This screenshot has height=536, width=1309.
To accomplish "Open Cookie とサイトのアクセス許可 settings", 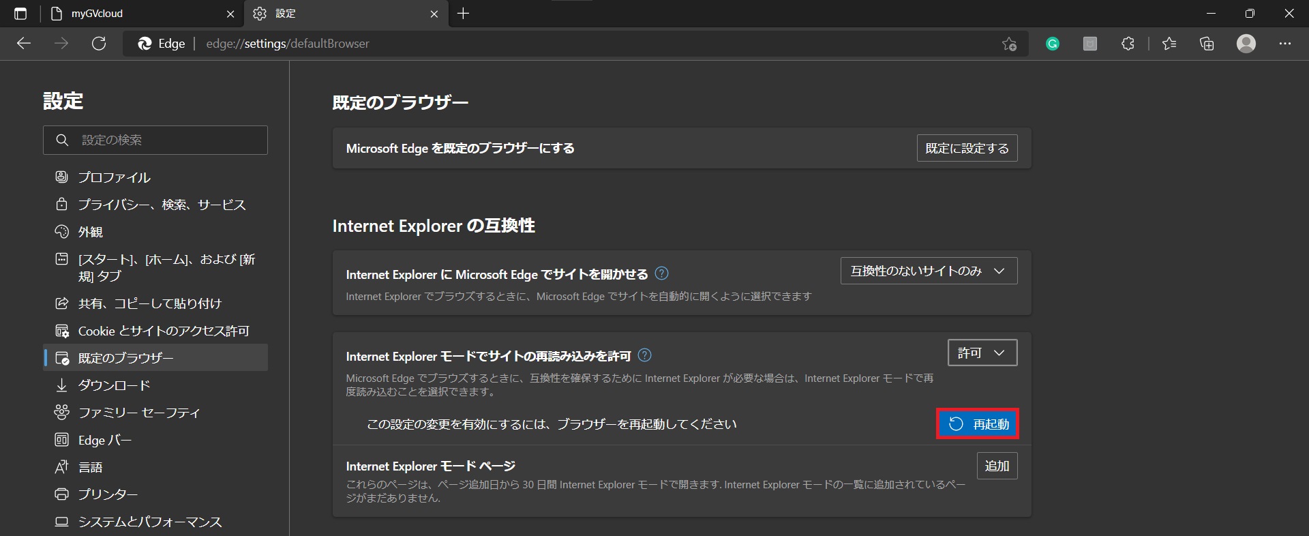I will point(155,331).
